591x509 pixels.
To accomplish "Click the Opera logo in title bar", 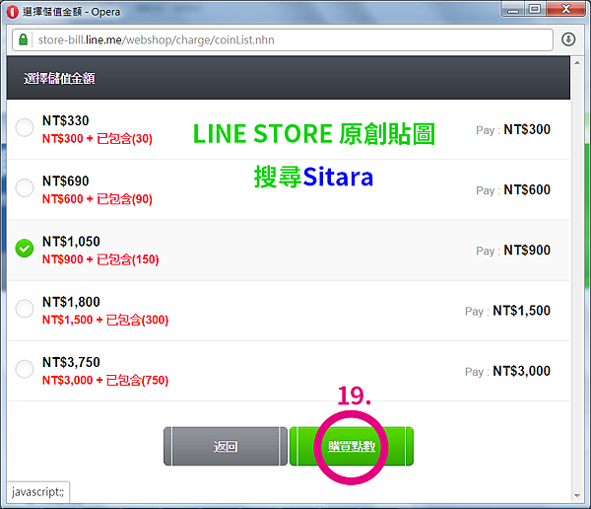I will (12, 12).
